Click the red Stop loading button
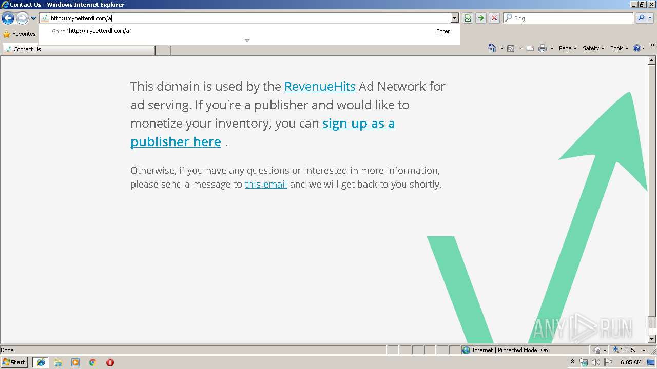This screenshot has width=657, height=369. pyautogui.click(x=494, y=18)
